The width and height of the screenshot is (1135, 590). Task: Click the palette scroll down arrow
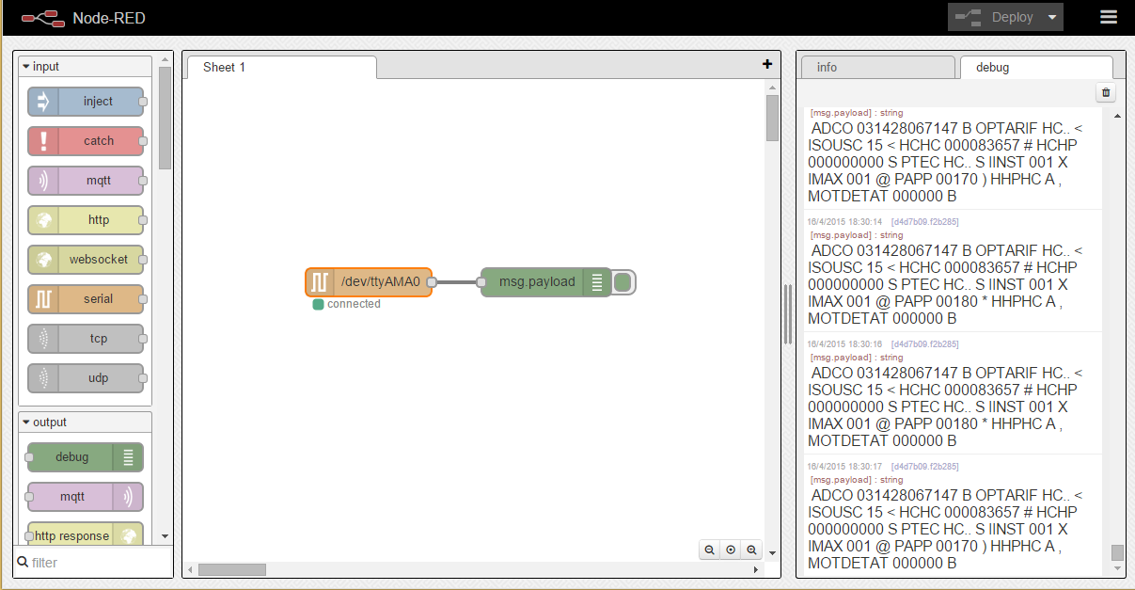click(x=166, y=535)
